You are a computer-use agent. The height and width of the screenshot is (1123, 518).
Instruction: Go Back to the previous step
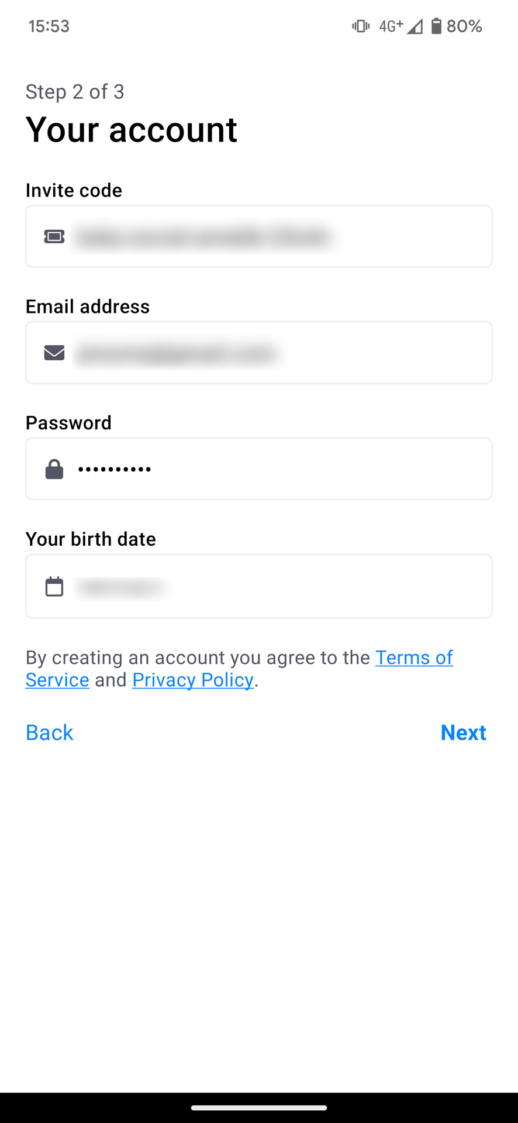click(50, 732)
